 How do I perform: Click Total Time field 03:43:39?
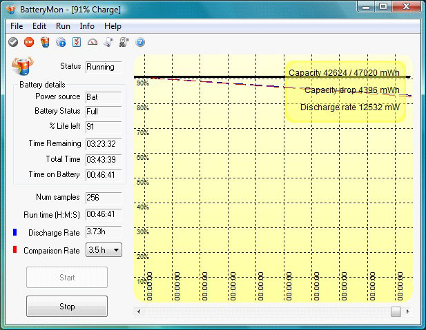tap(104, 159)
